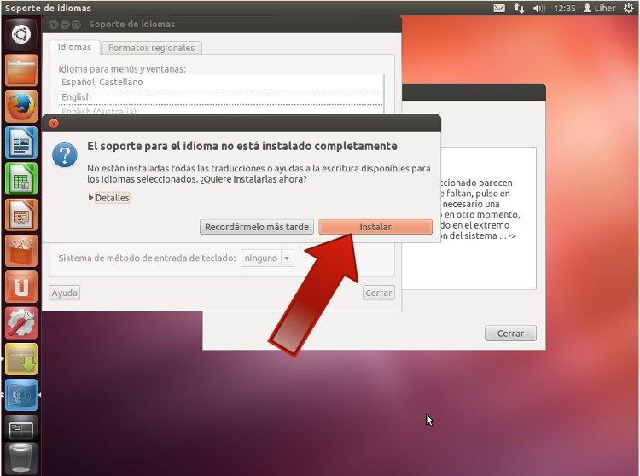Viewport: 640px width, 476px height.
Task: Expand the Detalles section
Action: 109,198
